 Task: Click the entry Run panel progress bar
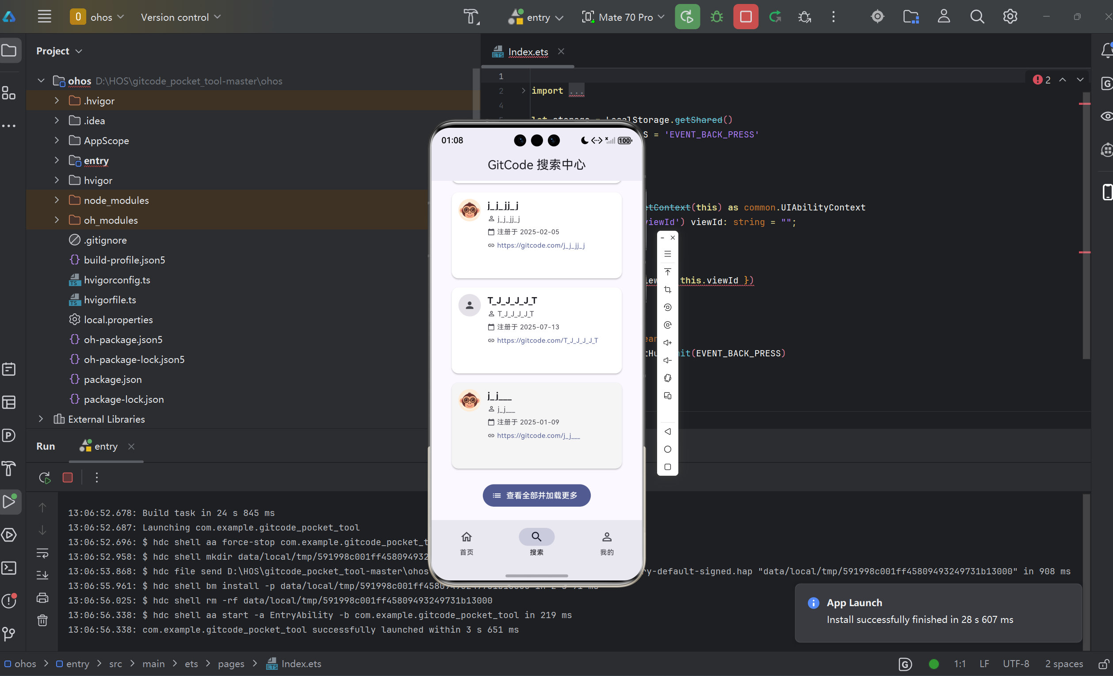pyautogui.click(x=106, y=462)
